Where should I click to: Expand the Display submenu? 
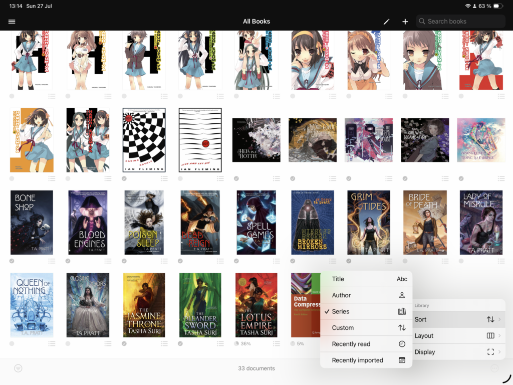(459, 352)
